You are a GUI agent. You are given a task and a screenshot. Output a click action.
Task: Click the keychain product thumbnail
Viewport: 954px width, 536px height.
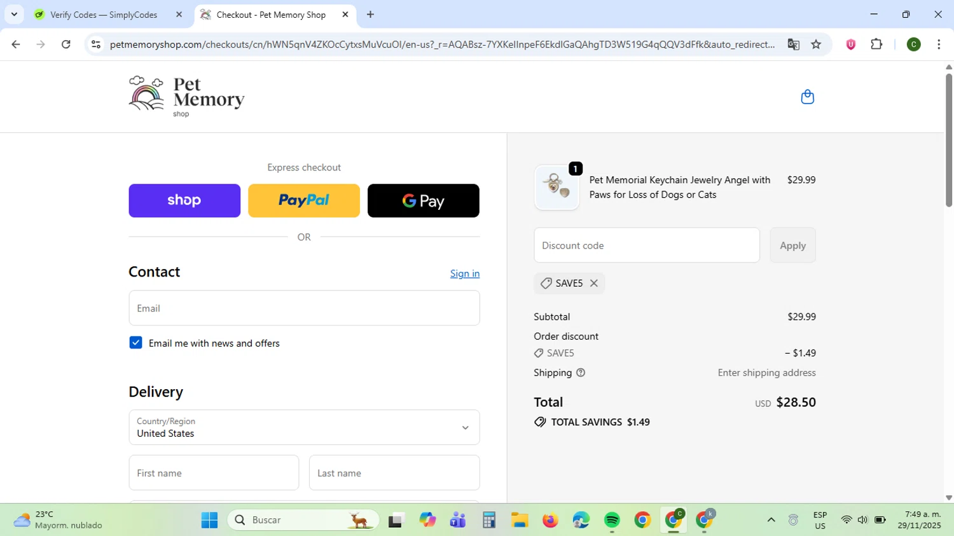pyautogui.click(x=556, y=188)
